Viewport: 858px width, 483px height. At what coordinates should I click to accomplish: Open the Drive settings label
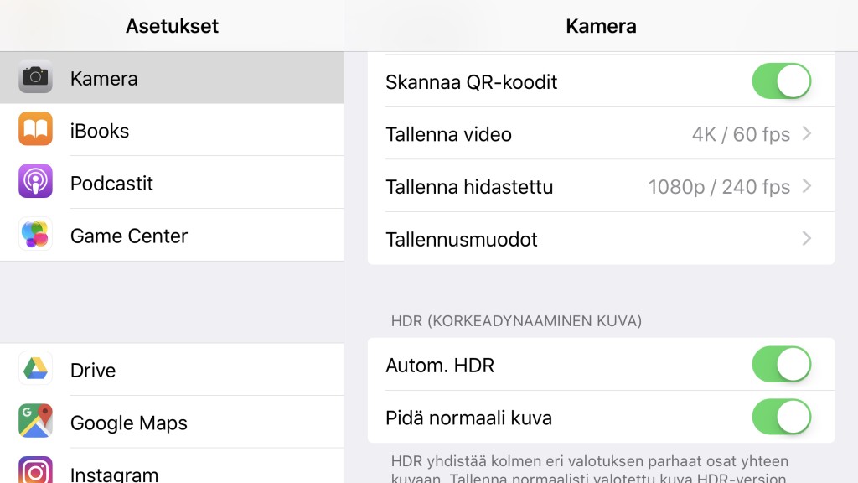[93, 371]
